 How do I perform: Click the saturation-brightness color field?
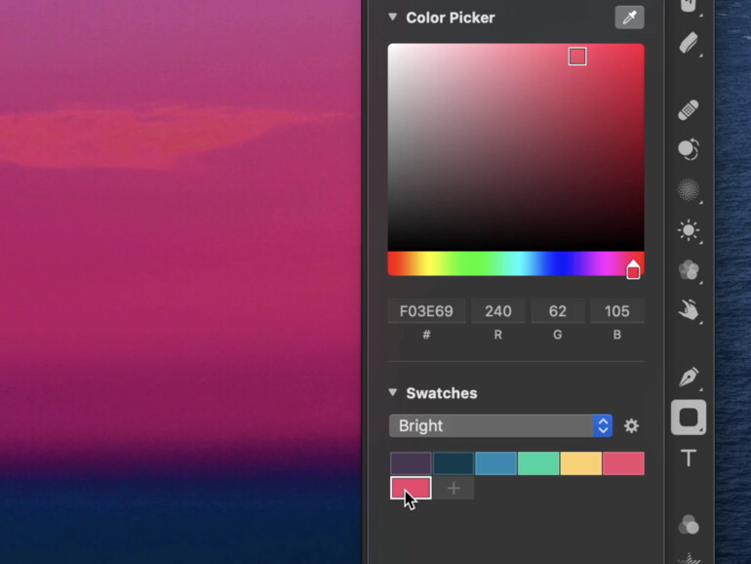point(516,146)
